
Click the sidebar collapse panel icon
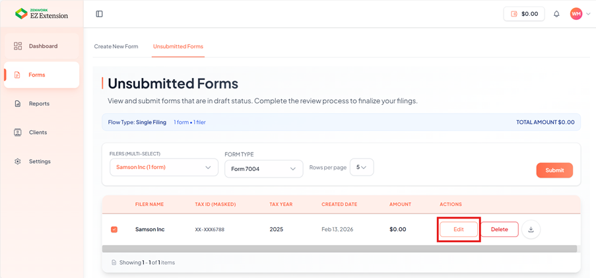99,14
